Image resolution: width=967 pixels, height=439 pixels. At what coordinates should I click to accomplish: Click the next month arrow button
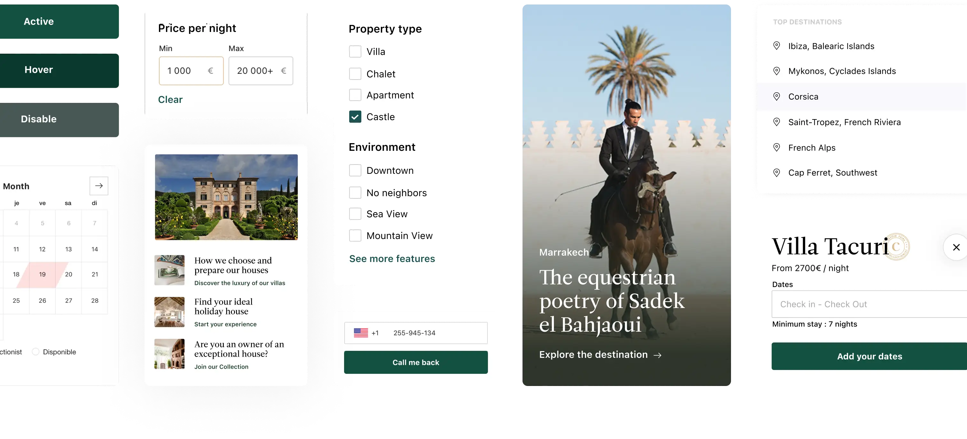click(x=99, y=186)
